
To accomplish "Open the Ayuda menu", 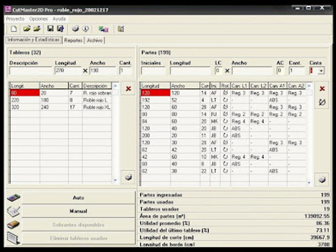I will point(59,19).
